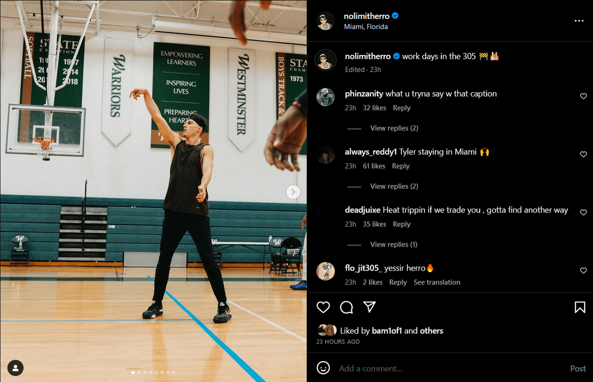
Task: Save post with the bookmark icon
Action: click(x=580, y=307)
